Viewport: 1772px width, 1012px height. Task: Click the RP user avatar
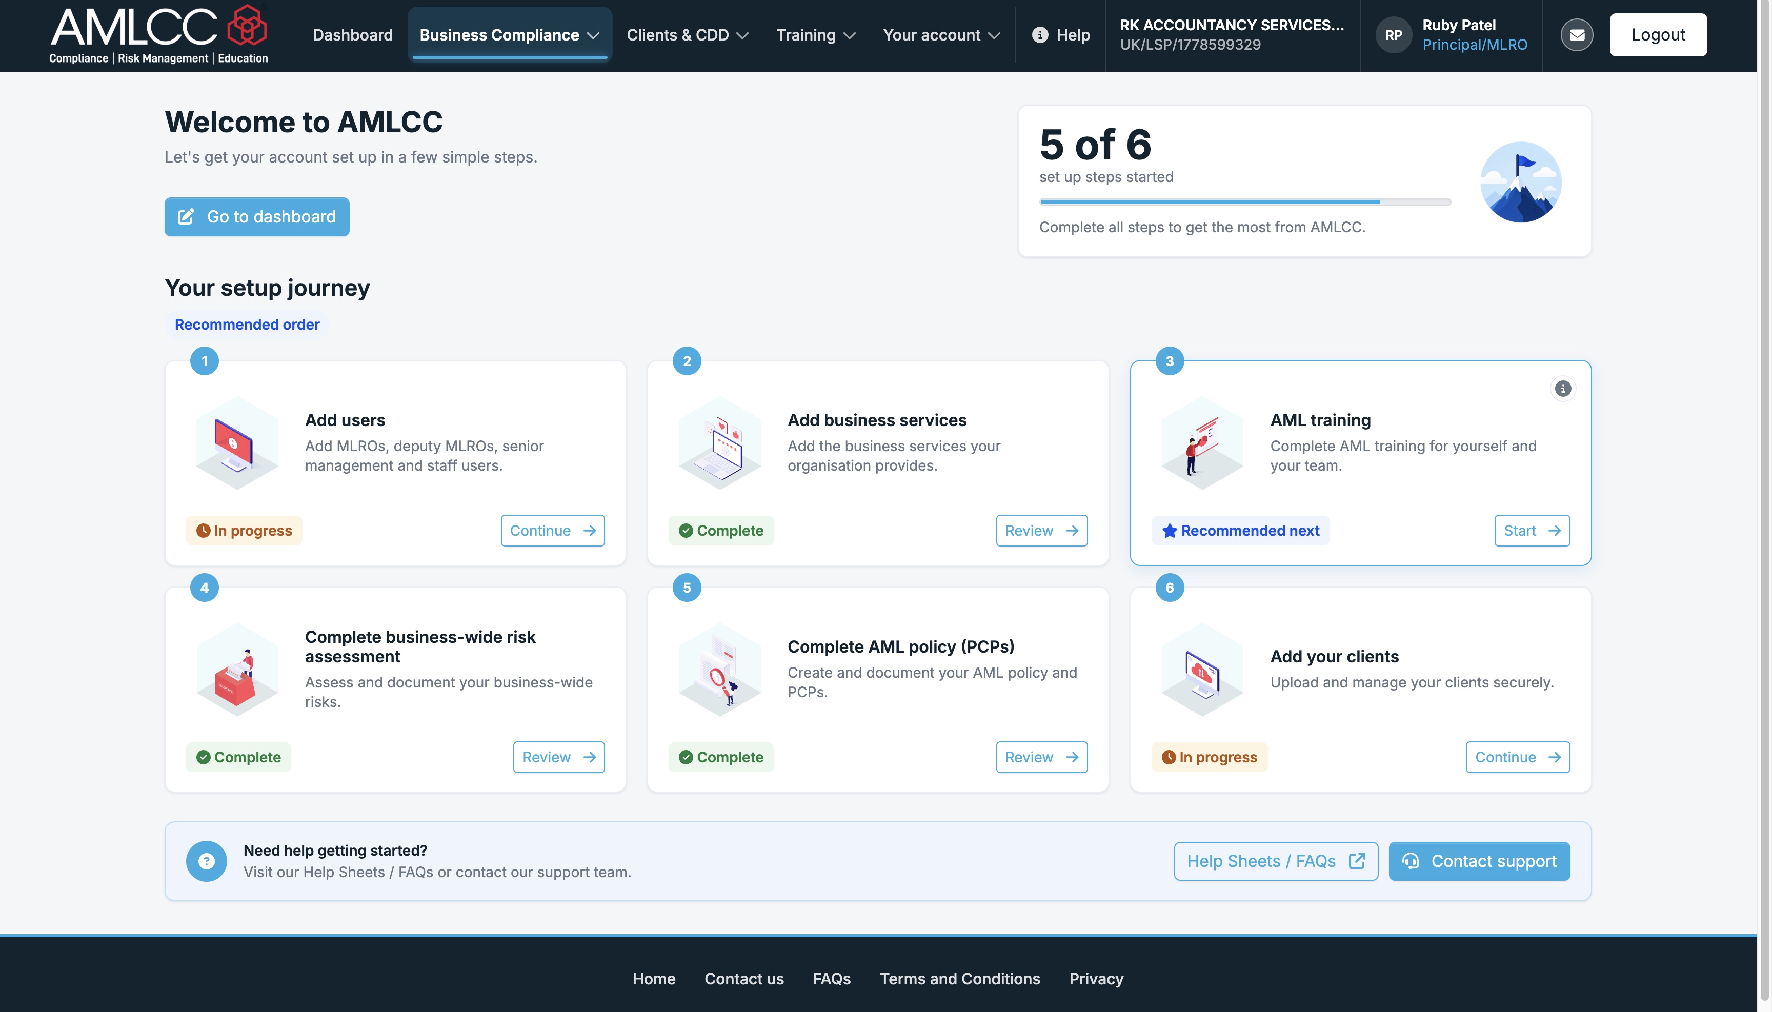click(x=1393, y=35)
